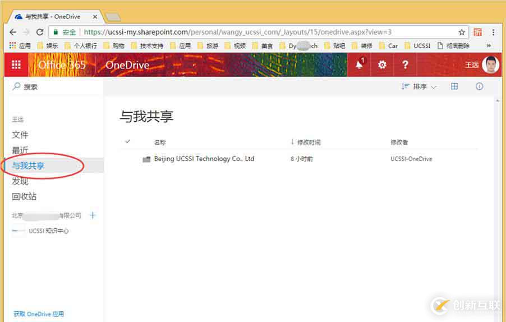Open Chrome three-dot menu
Image resolution: width=506 pixels, height=322 pixels.
(493, 32)
